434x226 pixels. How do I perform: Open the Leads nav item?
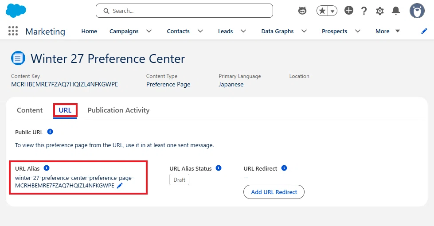tap(225, 31)
